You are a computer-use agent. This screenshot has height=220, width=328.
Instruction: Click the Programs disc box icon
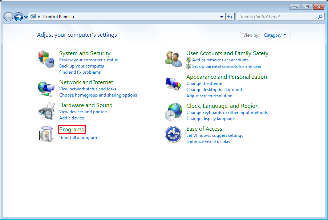coord(46,134)
